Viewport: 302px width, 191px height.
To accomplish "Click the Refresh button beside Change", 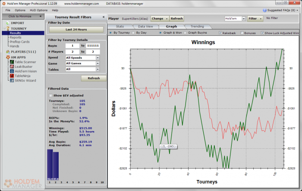I will (x=176, y=19).
